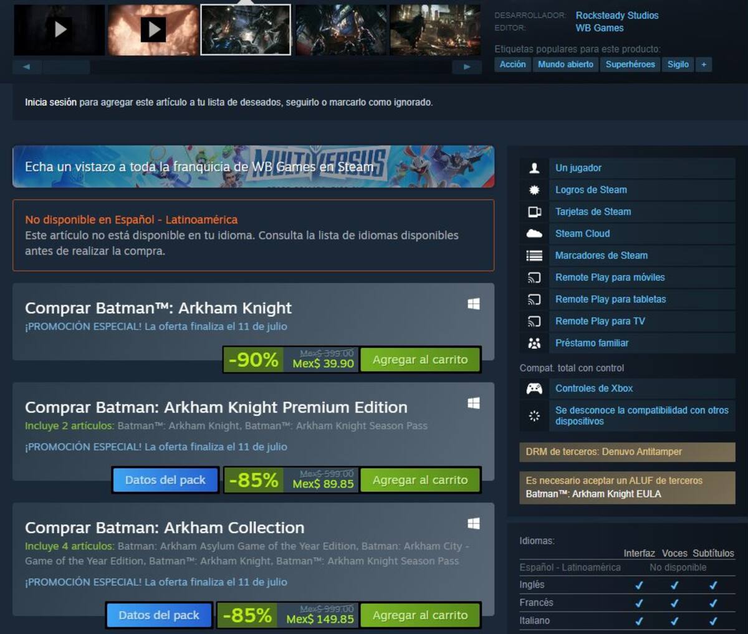Click the Inicia sesión link
The width and height of the screenshot is (748, 634).
[x=50, y=102]
